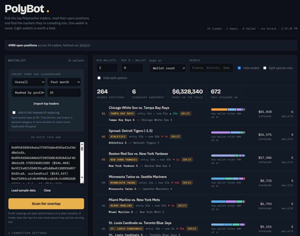This screenshot has height=236, width=300.
Task: Click the textarea resize grip handle
Action: tap(82, 182)
